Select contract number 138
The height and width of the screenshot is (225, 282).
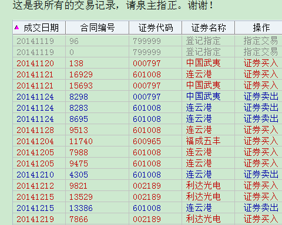point(76,63)
